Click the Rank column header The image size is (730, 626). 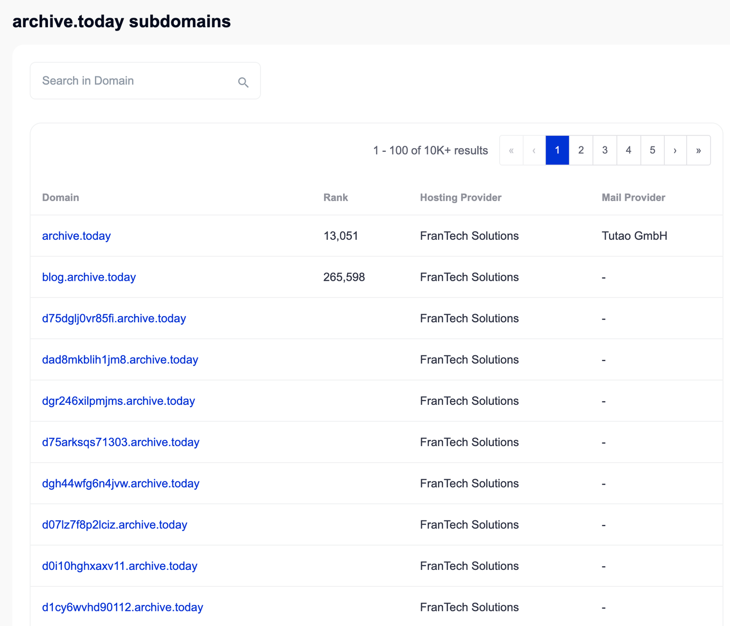(x=336, y=197)
